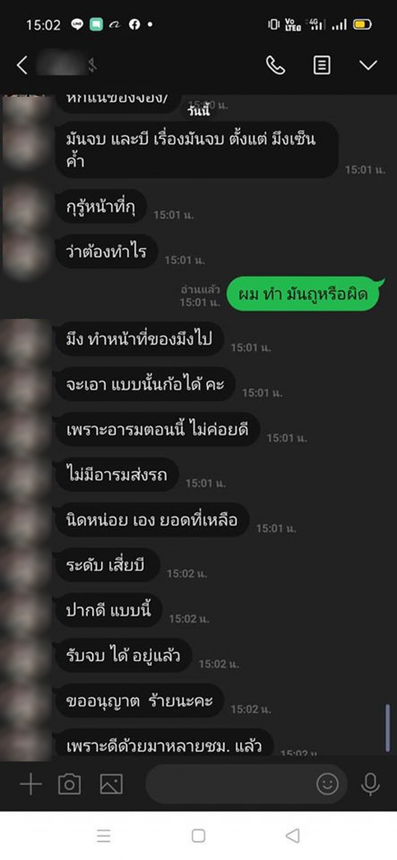
Task: Open Android recent apps menu button
Action: pyautogui.click(x=104, y=836)
